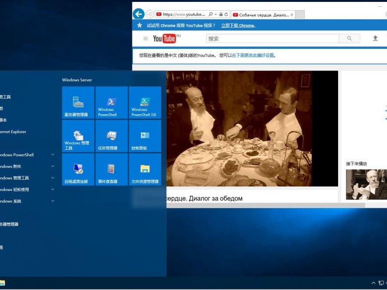Click the Windows Server group heading

pos(77,80)
